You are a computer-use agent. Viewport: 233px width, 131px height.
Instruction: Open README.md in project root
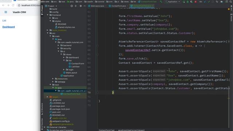point(57,115)
